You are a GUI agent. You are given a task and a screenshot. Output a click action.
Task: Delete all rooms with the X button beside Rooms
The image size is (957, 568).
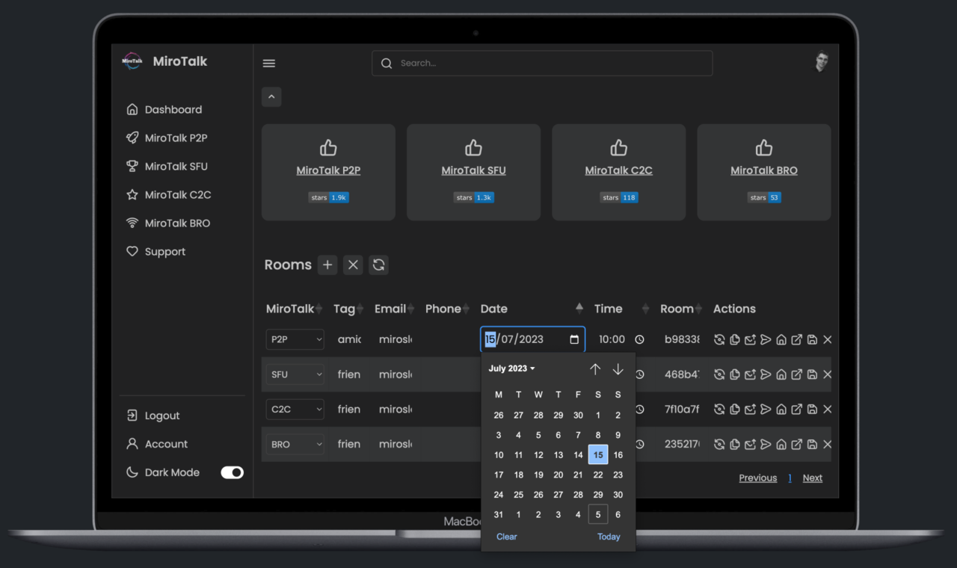[x=354, y=265]
